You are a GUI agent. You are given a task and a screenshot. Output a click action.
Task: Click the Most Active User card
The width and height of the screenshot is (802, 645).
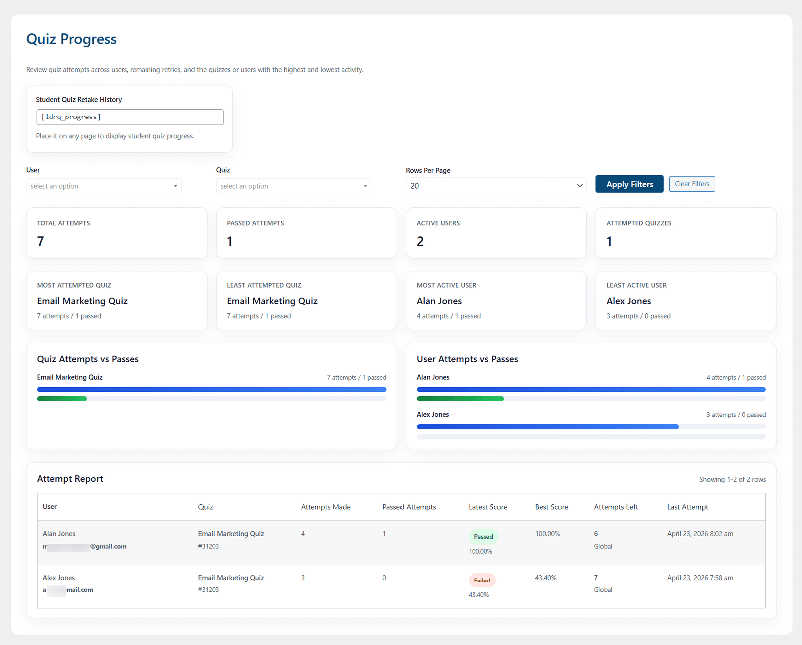pyautogui.click(x=496, y=301)
